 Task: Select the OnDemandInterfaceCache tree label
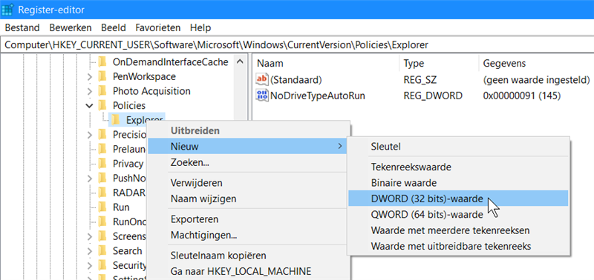point(171,62)
